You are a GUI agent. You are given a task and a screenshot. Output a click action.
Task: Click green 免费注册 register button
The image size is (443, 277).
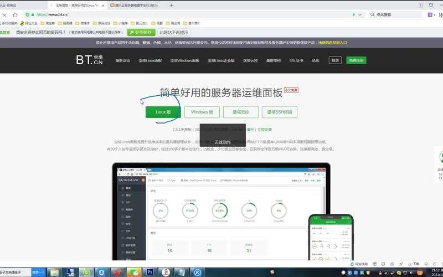356,60
